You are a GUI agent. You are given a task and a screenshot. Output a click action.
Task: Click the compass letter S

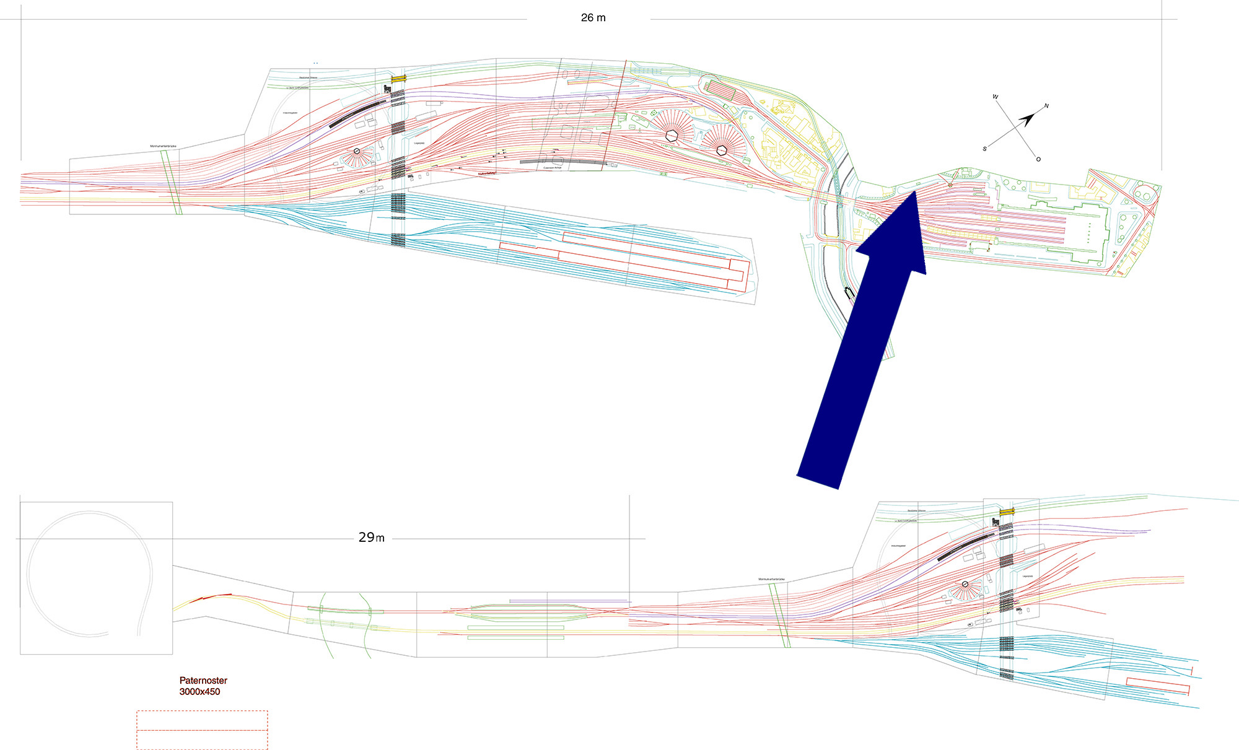pyautogui.click(x=984, y=149)
